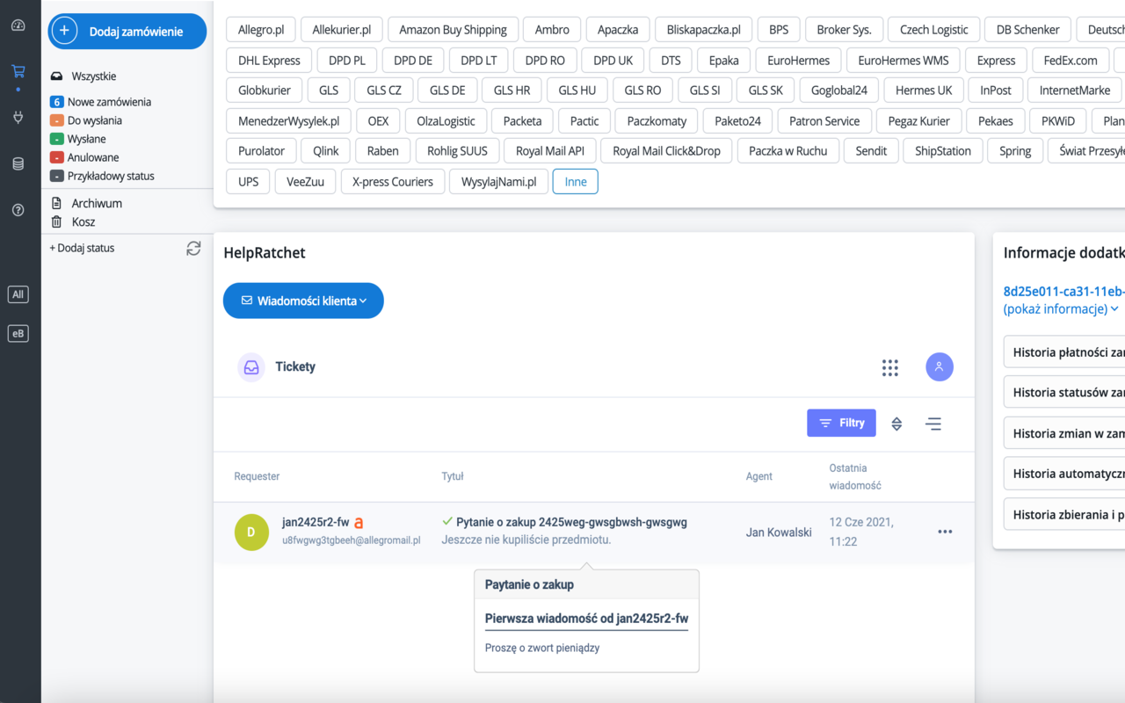Image resolution: width=1125 pixels, height=703 pixels.
Task: Click the Allegro icon next to jan2425r2-fw
Action: click(359, 523)
